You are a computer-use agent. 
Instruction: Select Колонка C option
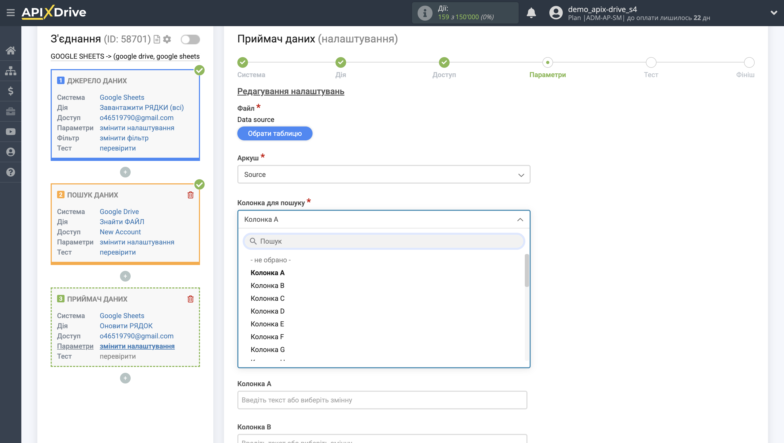tap(267, 298)
